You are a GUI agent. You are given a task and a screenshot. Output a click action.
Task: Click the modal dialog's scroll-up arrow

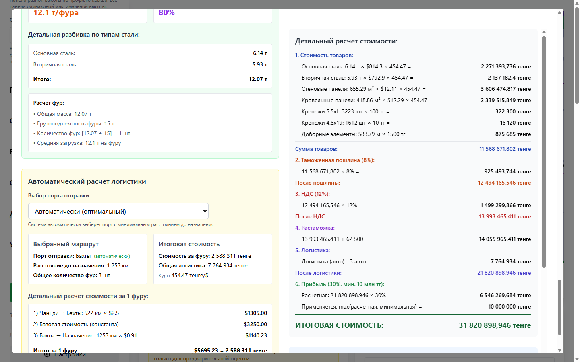coord(559,13)
